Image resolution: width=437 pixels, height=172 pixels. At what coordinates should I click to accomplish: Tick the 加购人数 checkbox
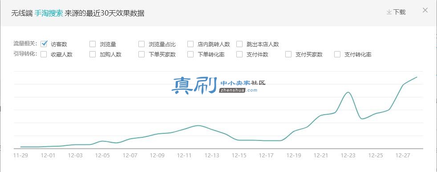click(x=93, y=54)
